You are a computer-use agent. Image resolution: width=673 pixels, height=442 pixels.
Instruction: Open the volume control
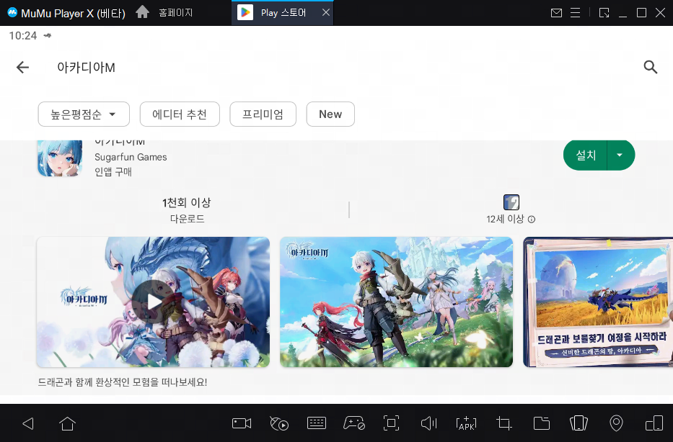coord(428,423)
